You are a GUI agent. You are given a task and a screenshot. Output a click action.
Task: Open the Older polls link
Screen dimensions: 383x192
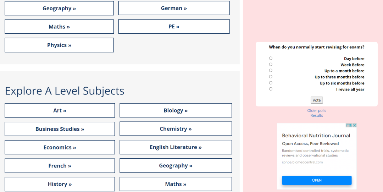click(x=317, y=111)
